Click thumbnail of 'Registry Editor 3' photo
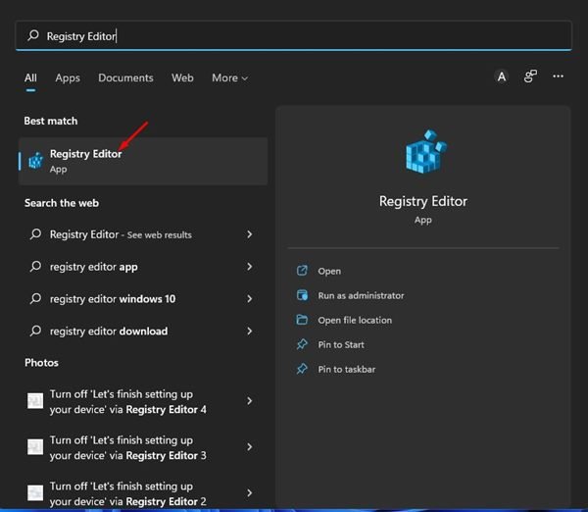Image resolution: width=588 pixels, height=512 pixels. point(35,447)
